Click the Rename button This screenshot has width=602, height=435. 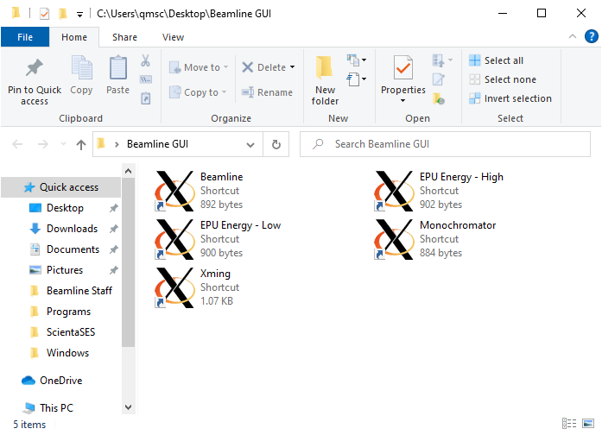267,92
